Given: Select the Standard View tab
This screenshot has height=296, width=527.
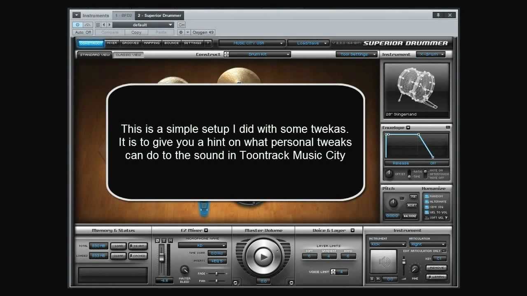Looking at the screenshot, I should (x=95, y=55).
